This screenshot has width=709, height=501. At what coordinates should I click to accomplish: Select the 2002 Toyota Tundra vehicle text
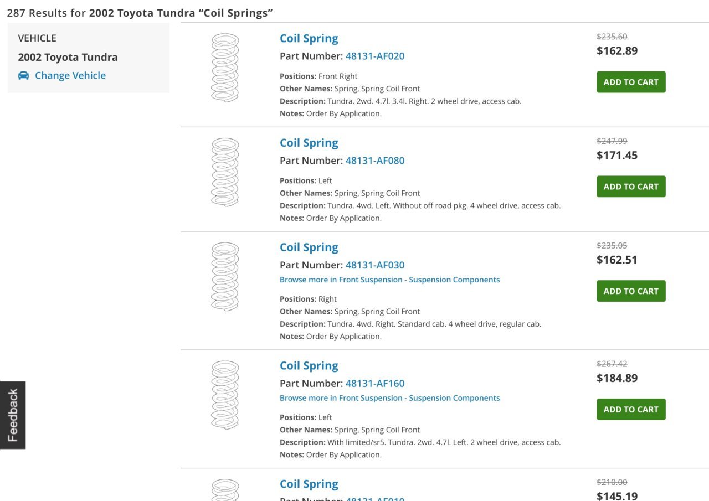coord(68,57)
